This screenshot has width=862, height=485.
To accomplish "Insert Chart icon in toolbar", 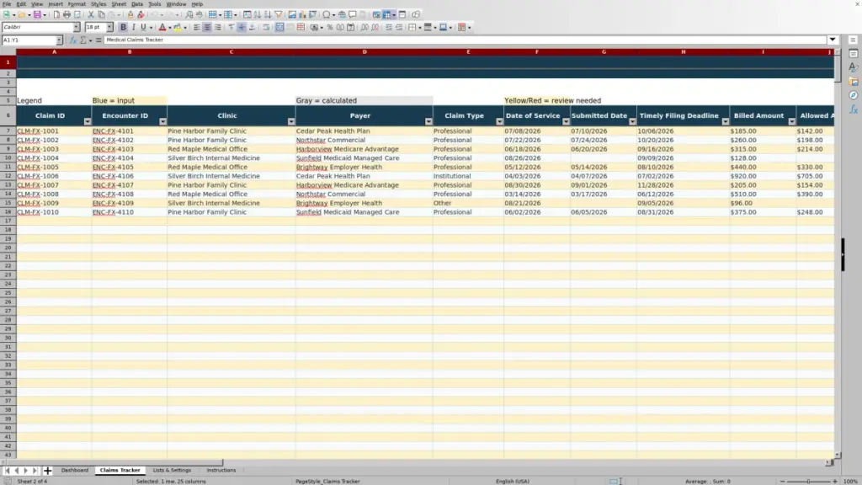I will 302,14.
